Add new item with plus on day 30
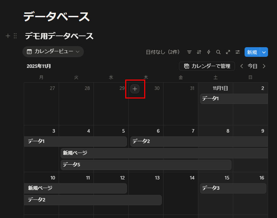Viewport: 277px width, 218px height. pos(135,89)
